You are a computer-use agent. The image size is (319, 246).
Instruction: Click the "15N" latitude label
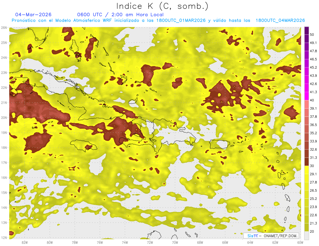pyautogui.click(x=4, y=193)
